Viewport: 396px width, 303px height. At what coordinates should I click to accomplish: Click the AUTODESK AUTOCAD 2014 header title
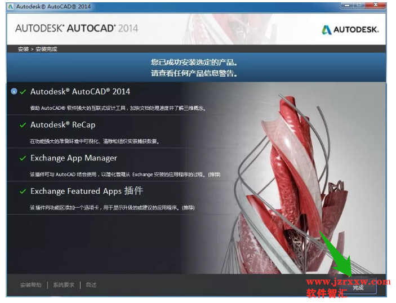[x=77, y=28]
